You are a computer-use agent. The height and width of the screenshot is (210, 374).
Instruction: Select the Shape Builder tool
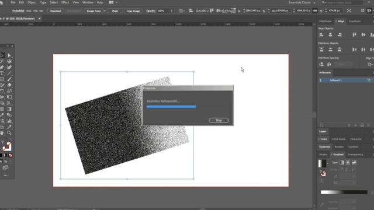pyautogui.click(x=2, y=103)
